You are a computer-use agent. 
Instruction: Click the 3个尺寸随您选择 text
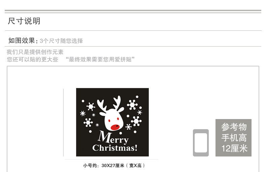(61, 41)
